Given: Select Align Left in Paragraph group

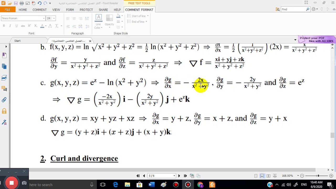Looking at the screenshot, I should tap(68, 18).
